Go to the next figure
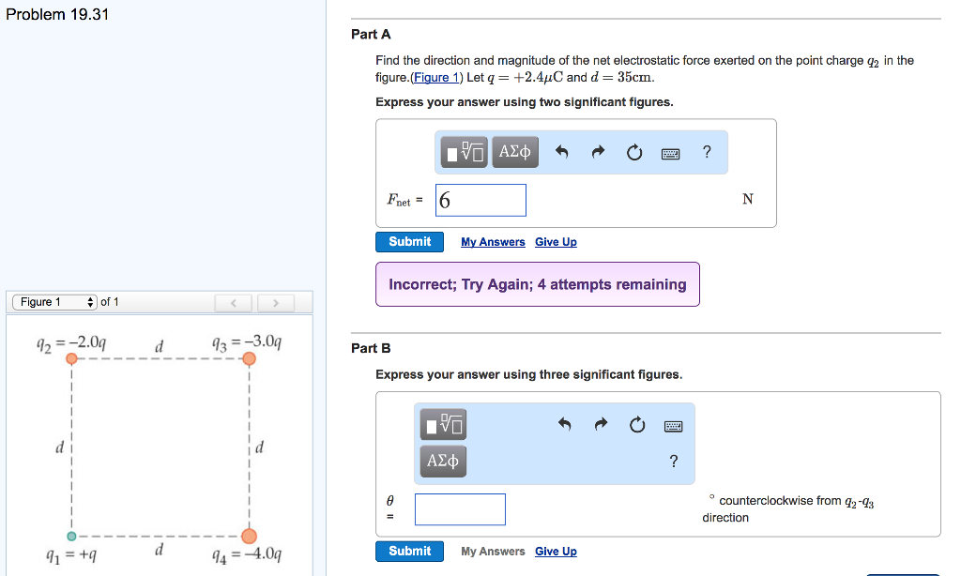Screen dimensions: 961x576 tap(275, 303)
